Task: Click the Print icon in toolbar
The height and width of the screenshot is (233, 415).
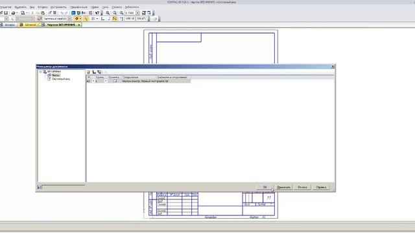Action: point(13,13)
